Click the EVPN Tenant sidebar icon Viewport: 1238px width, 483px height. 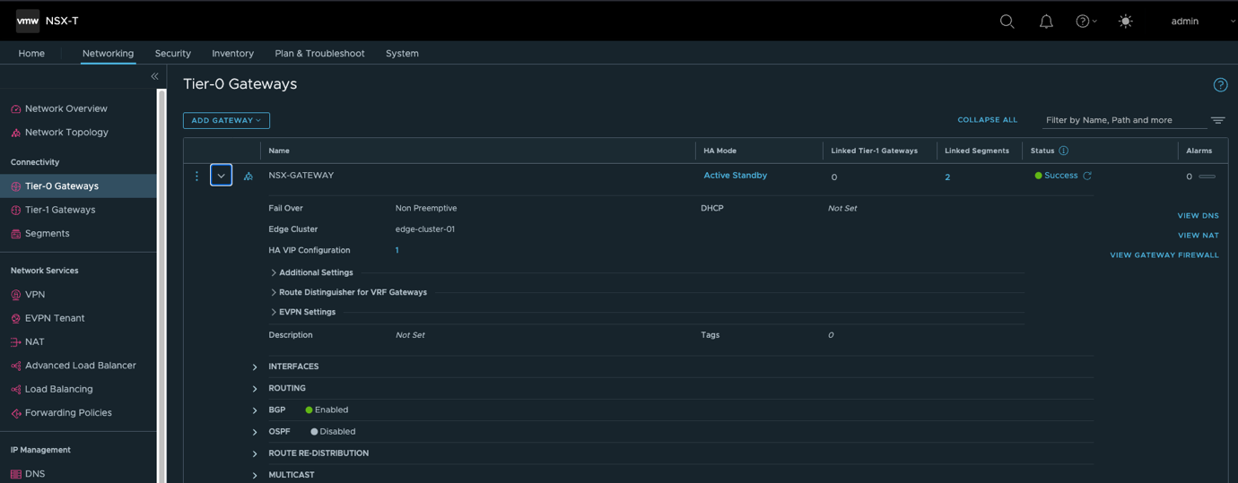pyautogui.click(x=15, y=318)
